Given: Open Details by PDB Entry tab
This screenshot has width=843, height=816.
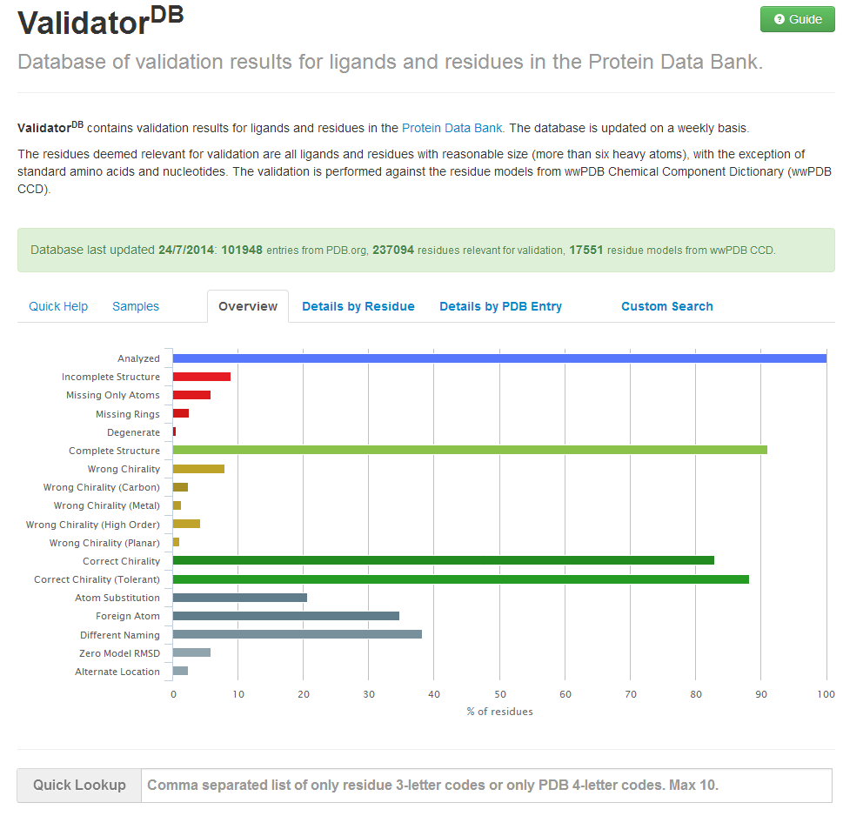Looking at the screenshot, I should [500, 306].
